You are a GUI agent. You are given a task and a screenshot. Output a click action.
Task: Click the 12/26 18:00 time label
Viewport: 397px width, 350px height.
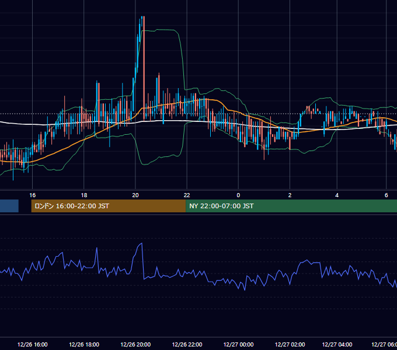coord(84,344)
